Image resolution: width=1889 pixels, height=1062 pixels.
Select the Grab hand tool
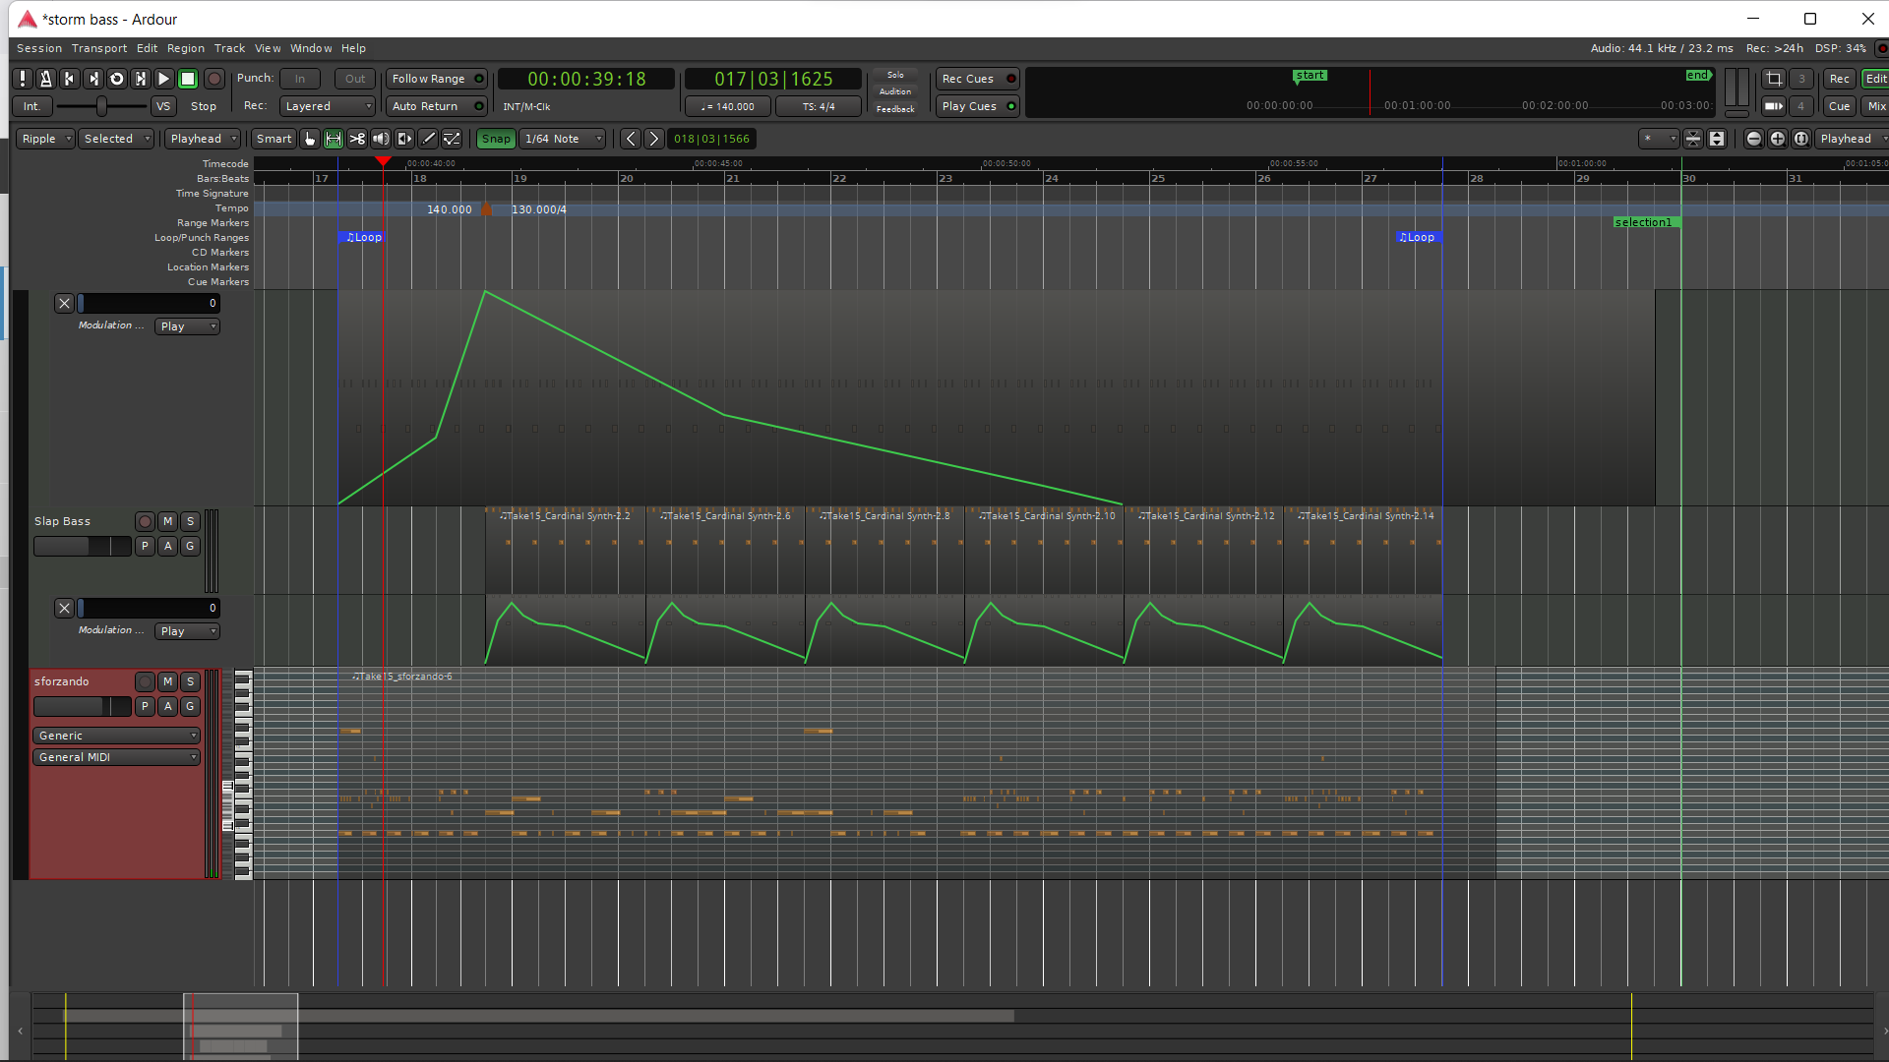tap(310, 139)
